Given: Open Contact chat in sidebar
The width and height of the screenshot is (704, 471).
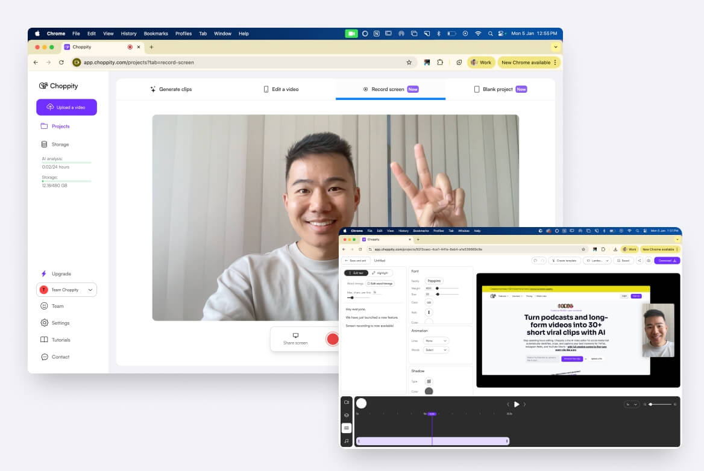Looking at the screenshot, I should click(44, 357).
